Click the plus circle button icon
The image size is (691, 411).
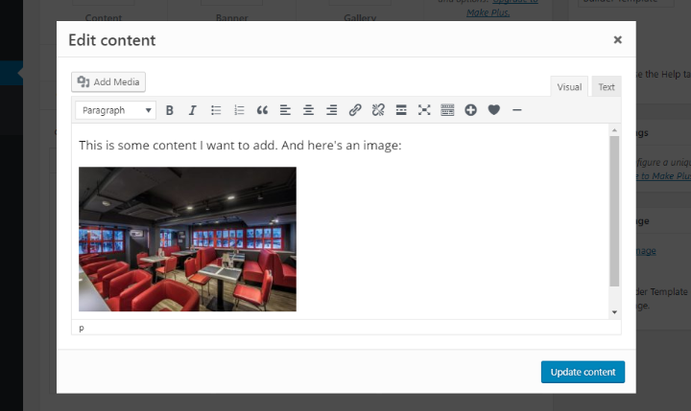(470, 110)
